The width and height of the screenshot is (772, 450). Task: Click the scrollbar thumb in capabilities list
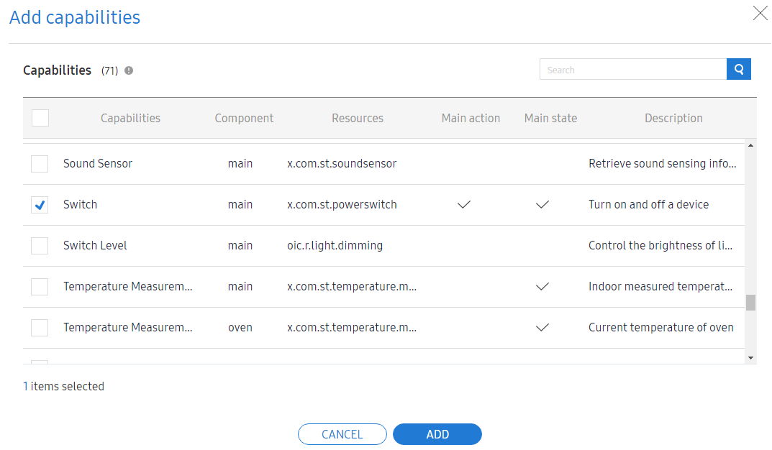(x=750, y=302)
